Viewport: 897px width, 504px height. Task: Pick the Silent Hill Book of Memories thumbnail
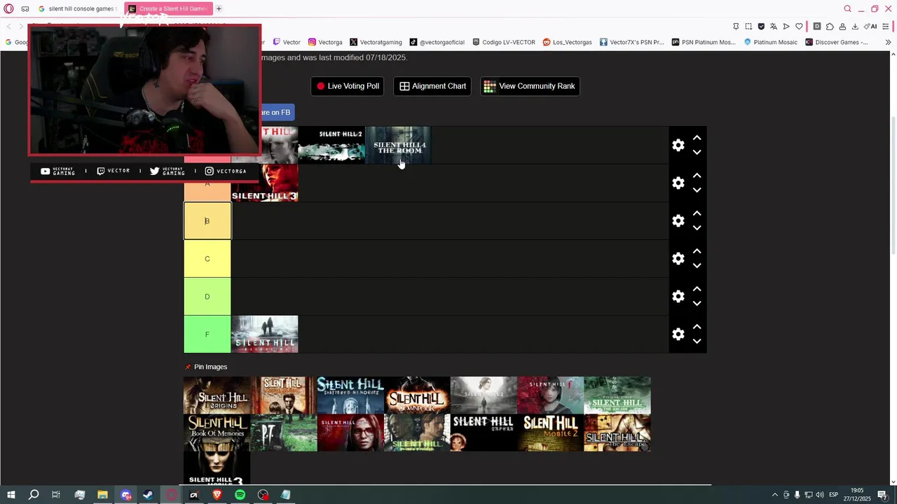point(217,433)
